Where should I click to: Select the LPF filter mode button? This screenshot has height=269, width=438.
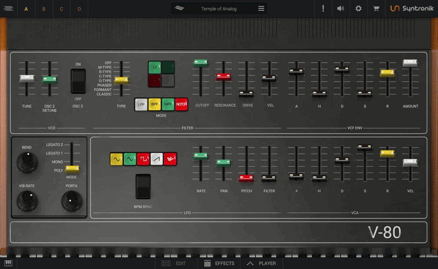[x=141, y=104]
